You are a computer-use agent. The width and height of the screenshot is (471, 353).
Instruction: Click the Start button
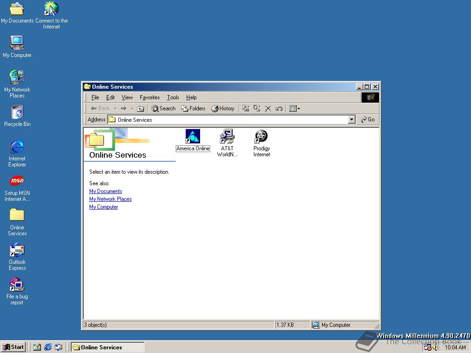click(13, 347)
